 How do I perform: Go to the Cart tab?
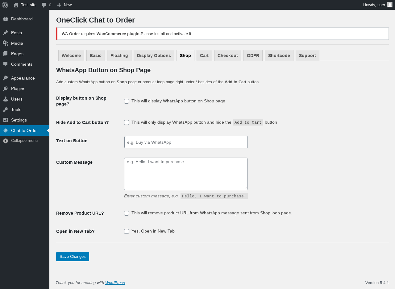click(x=204, y=56)
